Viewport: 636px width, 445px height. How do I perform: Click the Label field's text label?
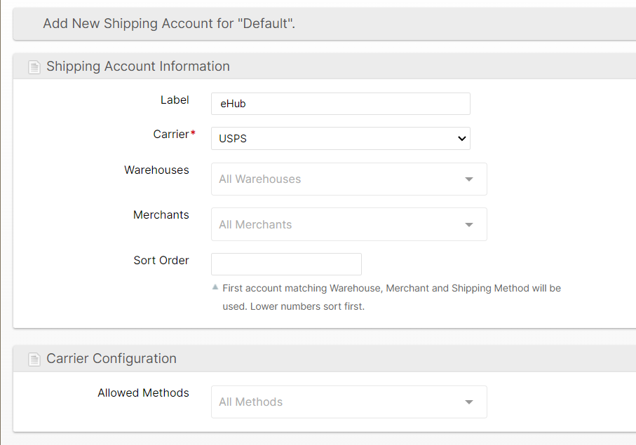pyautogui.click(x=175, y=100)
